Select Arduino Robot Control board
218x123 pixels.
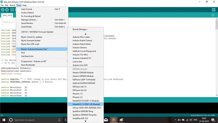86,40
